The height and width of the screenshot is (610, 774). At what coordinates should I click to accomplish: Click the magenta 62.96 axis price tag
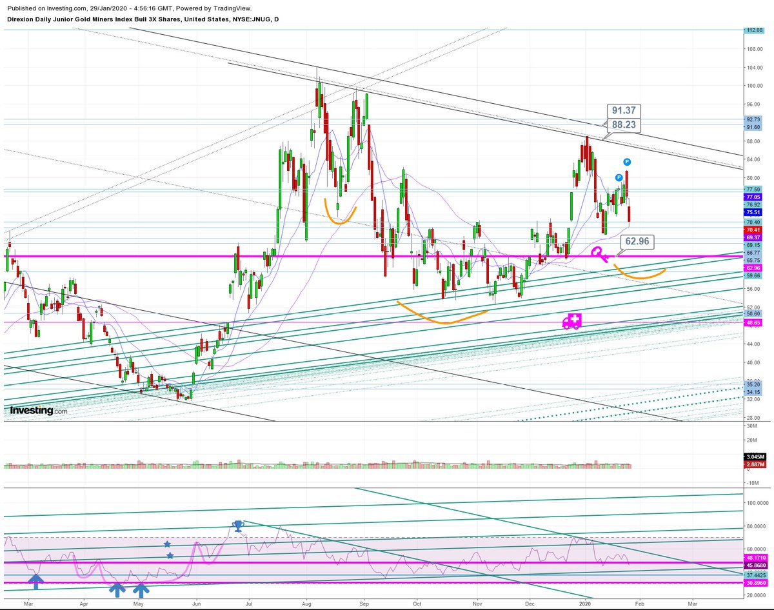pos(753,268)
